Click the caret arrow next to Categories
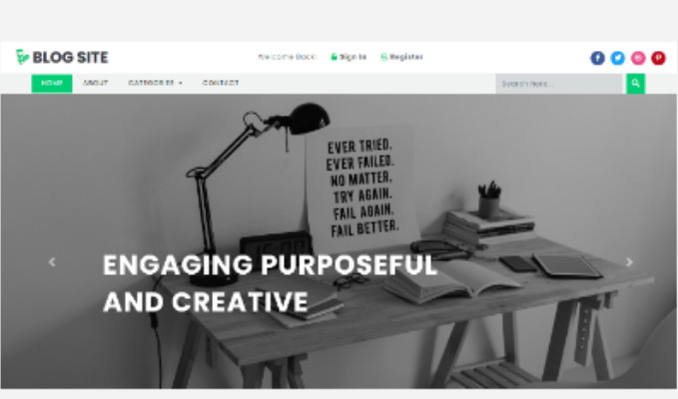 (181, 83)
